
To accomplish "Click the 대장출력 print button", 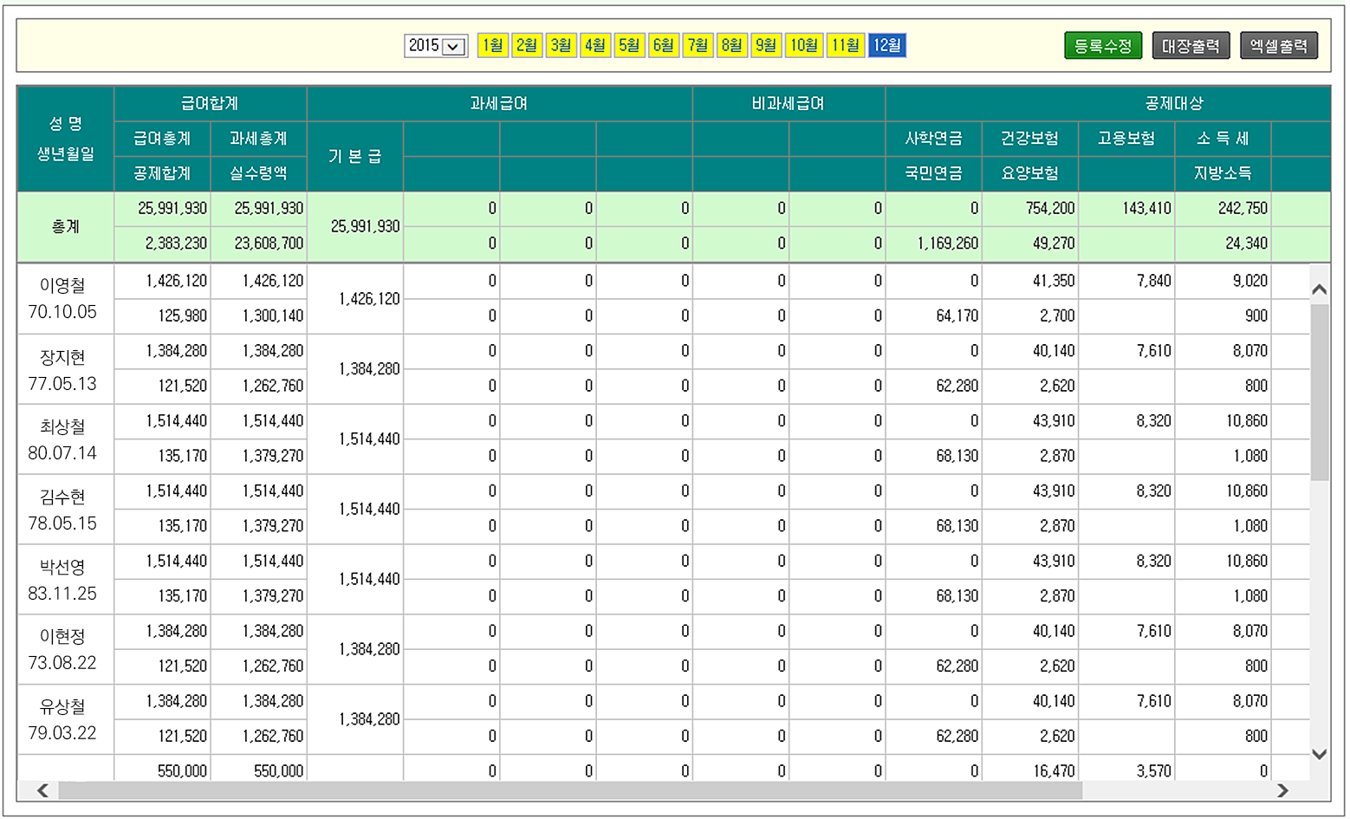I will tap(1191, 46).
